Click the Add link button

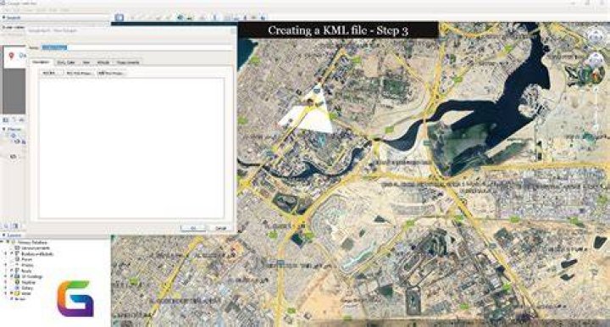pos(51,73)
